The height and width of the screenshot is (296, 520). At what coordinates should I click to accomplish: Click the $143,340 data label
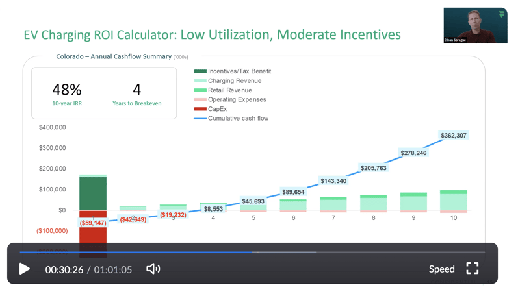coord(333,181)
